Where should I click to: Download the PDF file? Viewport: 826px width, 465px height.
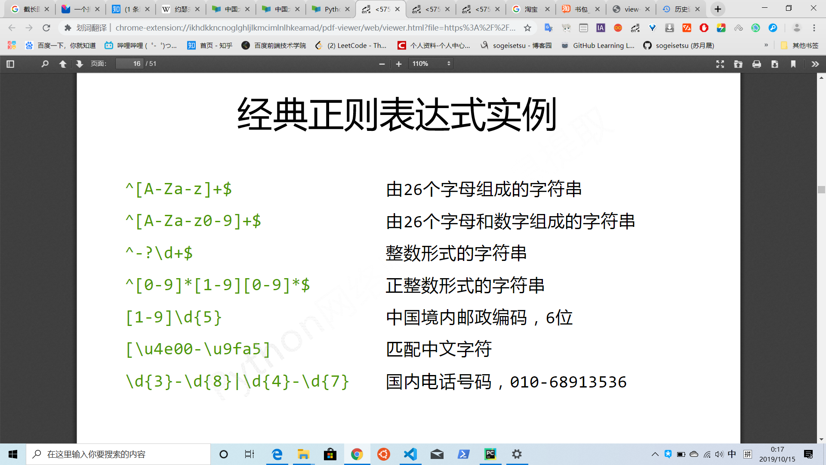(x=775, y=64)
